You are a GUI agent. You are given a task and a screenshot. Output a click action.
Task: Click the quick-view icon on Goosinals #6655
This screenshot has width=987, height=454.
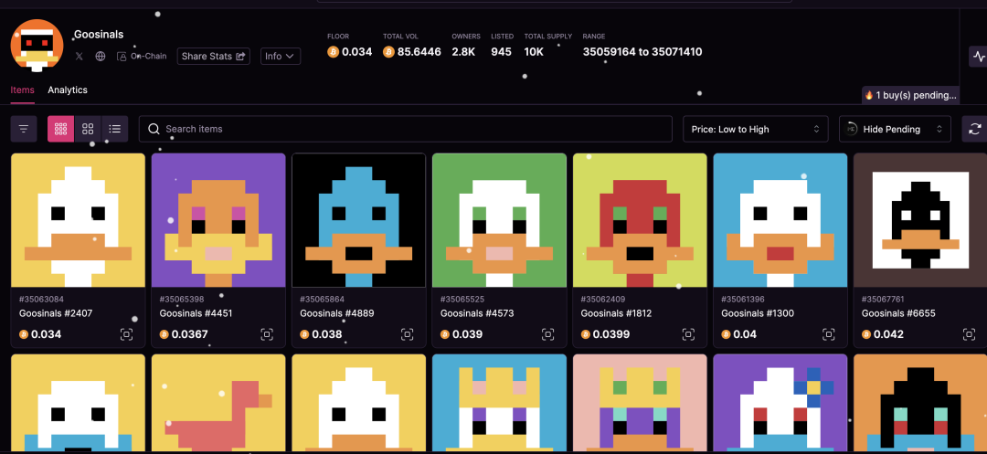969,334
